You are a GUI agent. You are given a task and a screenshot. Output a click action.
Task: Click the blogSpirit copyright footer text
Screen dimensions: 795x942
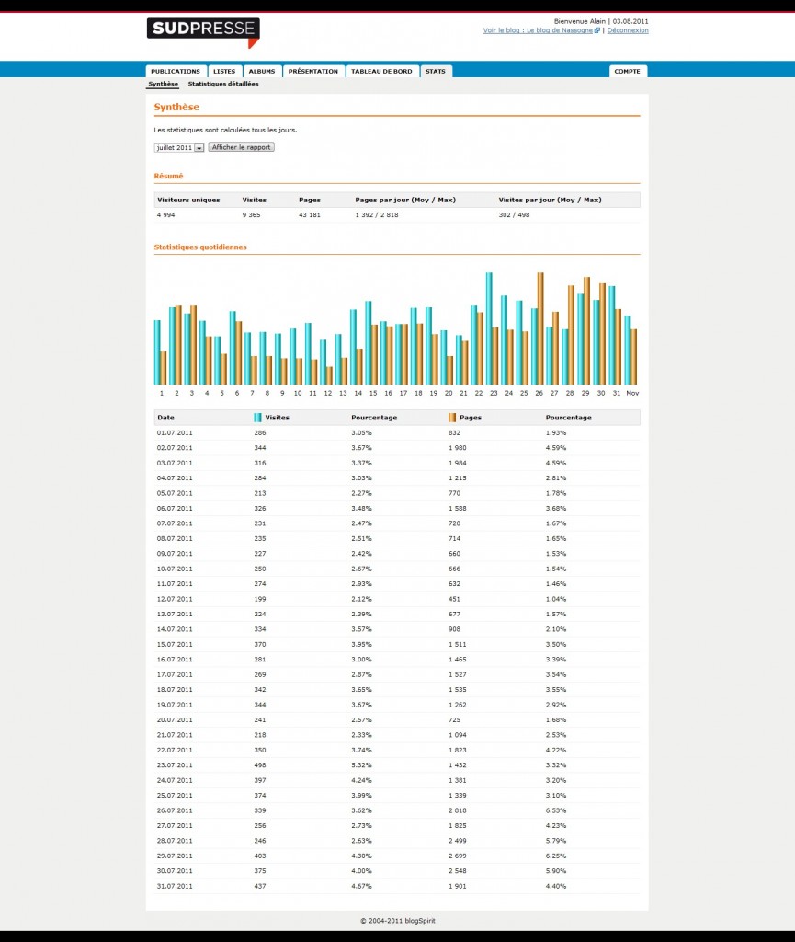[x=398, y=920]
